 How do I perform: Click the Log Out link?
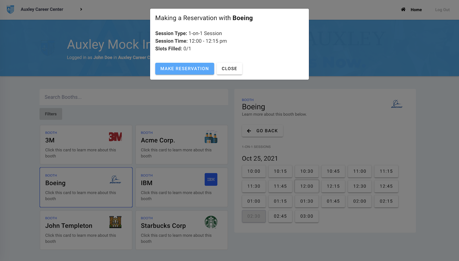[442, 10]
